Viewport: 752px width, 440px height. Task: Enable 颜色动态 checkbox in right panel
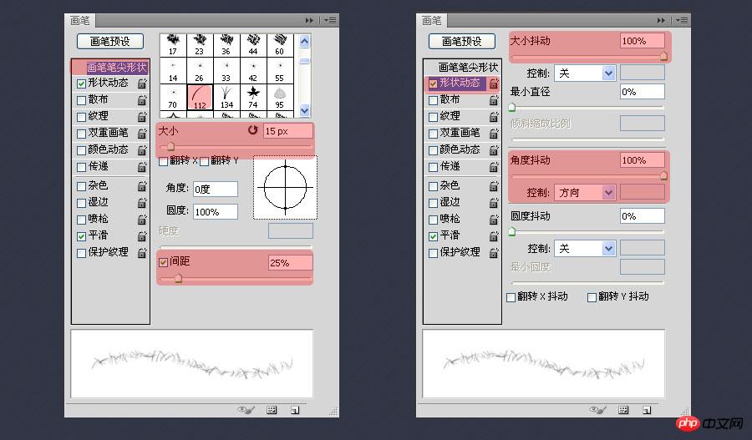click(433, 150)
